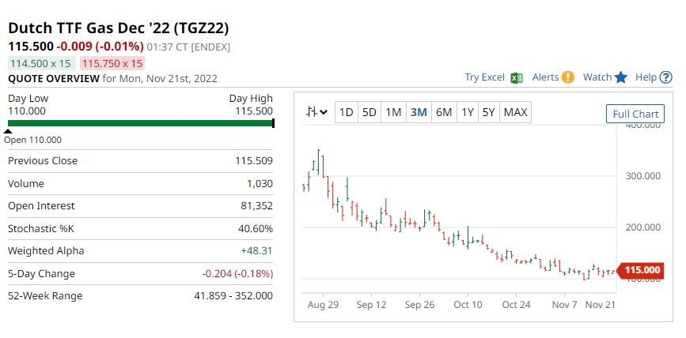Select the MAX chart period
The image size is (686, 338).
[515, 112]
